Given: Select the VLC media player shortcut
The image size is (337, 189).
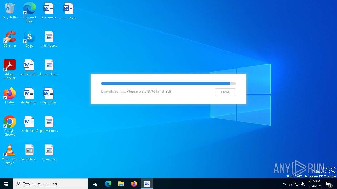Looking at the screenshot, I should (10, 154).
